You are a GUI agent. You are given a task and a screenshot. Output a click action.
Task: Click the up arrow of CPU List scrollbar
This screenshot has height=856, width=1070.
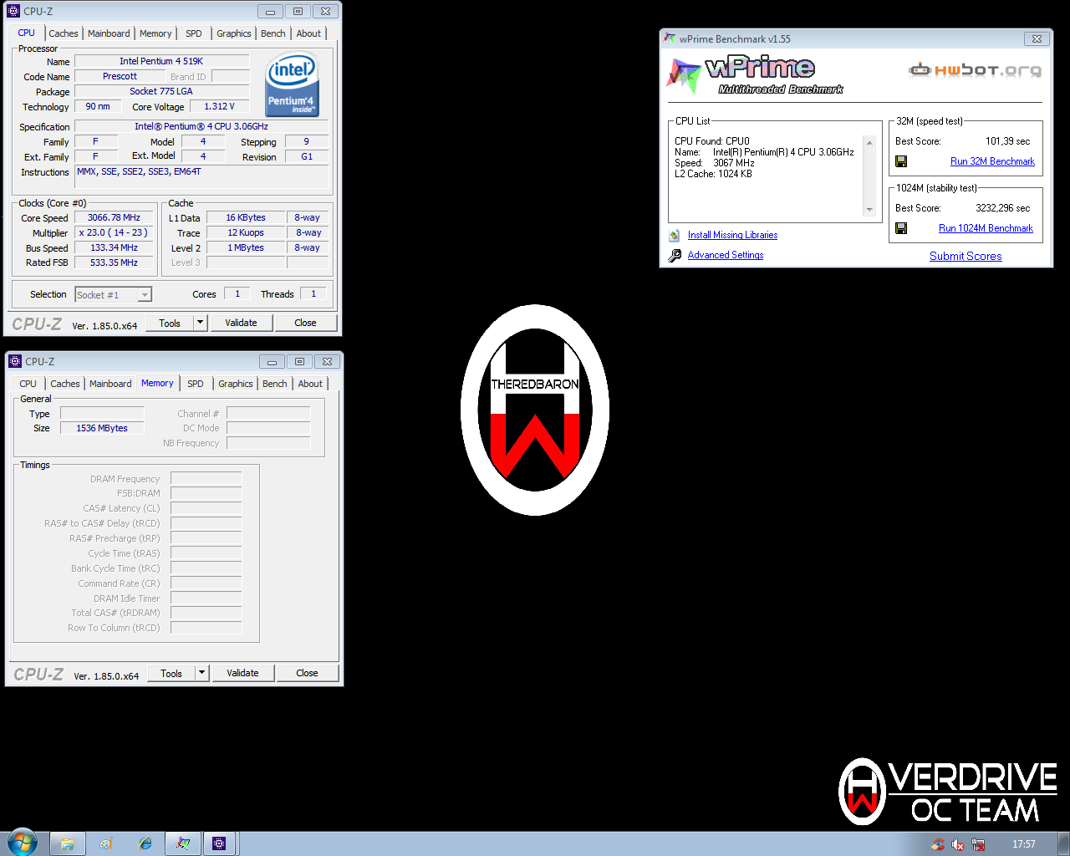869,143
